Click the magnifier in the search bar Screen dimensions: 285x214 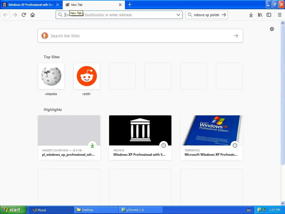point(190,15)
